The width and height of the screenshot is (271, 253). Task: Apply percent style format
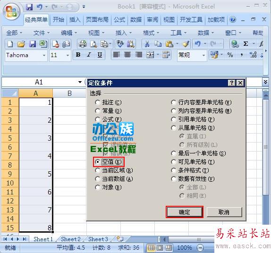pos(230,55)
